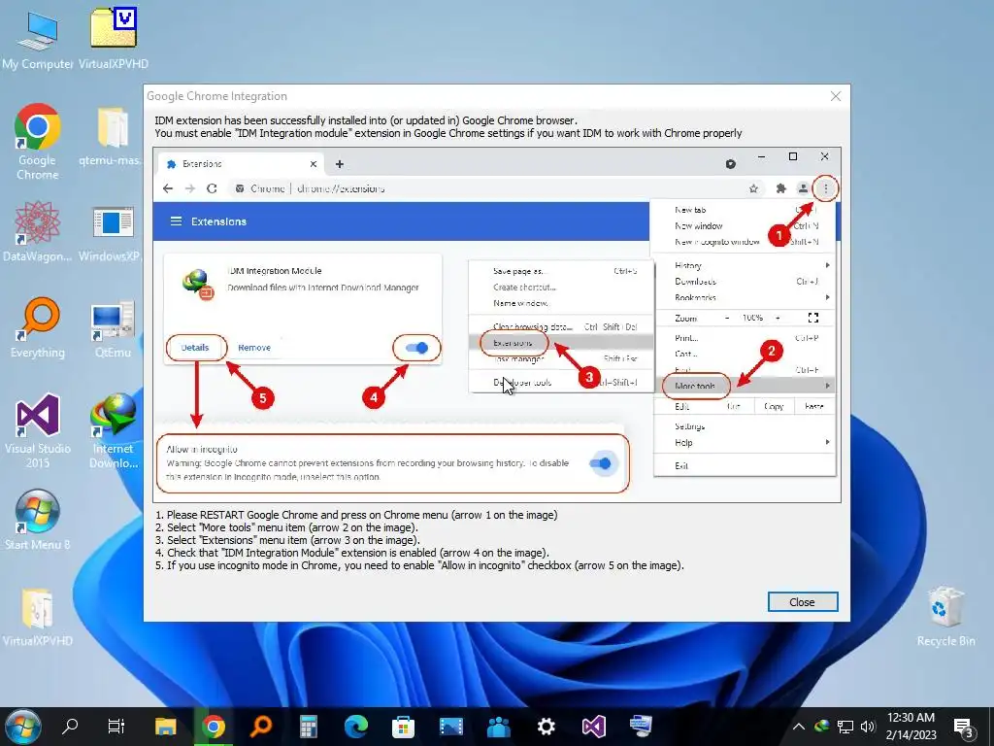The width and height of the screenshot is (994, 746).
Task: Click the Chrome three-dot menu in illustration
Action: point(825,188)
